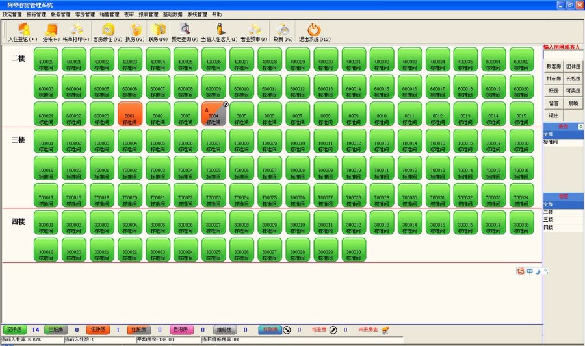The width and height of the screenshot is (585, 346).
Task: Click the 长包房 button
Action: 573,79
